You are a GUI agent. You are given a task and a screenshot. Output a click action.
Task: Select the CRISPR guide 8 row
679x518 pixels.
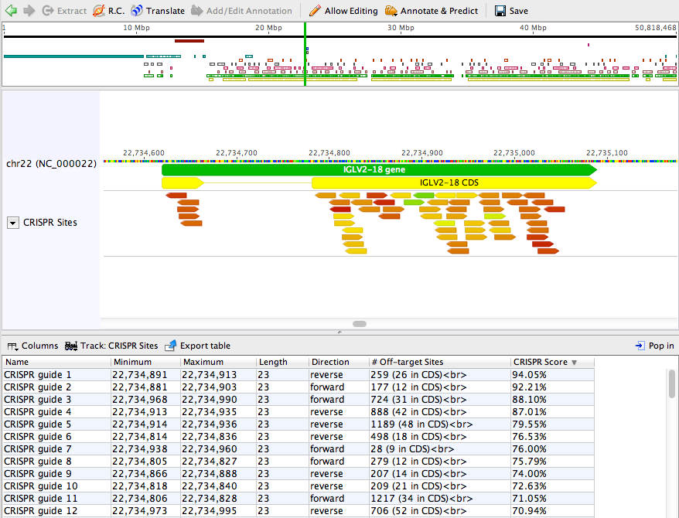pyautogui.click(x=299, y=462)
